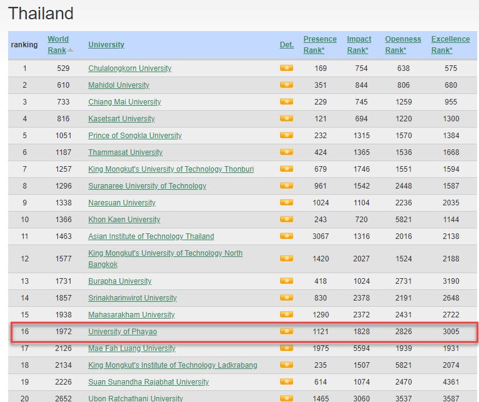Viewport: 479px width, 402px height.
Task: Open Thammasat University link
Action: coord(125,152)
